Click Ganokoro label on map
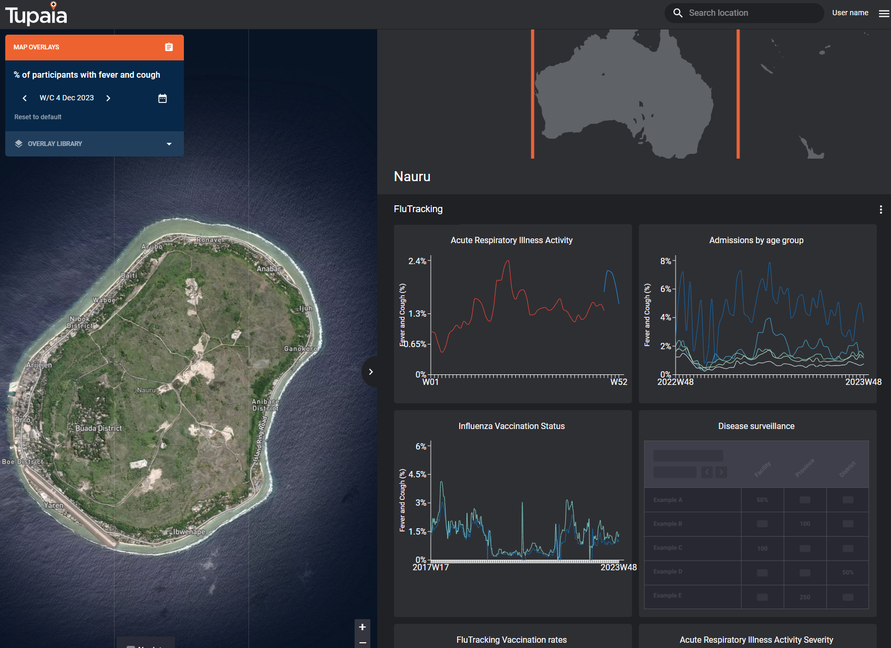The height and width of the screenshot is (648, 891). click(301, 349)
